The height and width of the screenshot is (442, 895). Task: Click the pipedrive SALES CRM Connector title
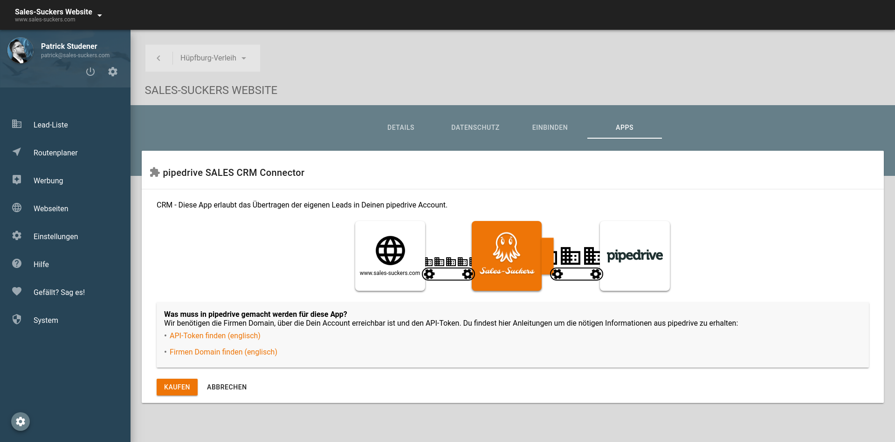point(234,173)
